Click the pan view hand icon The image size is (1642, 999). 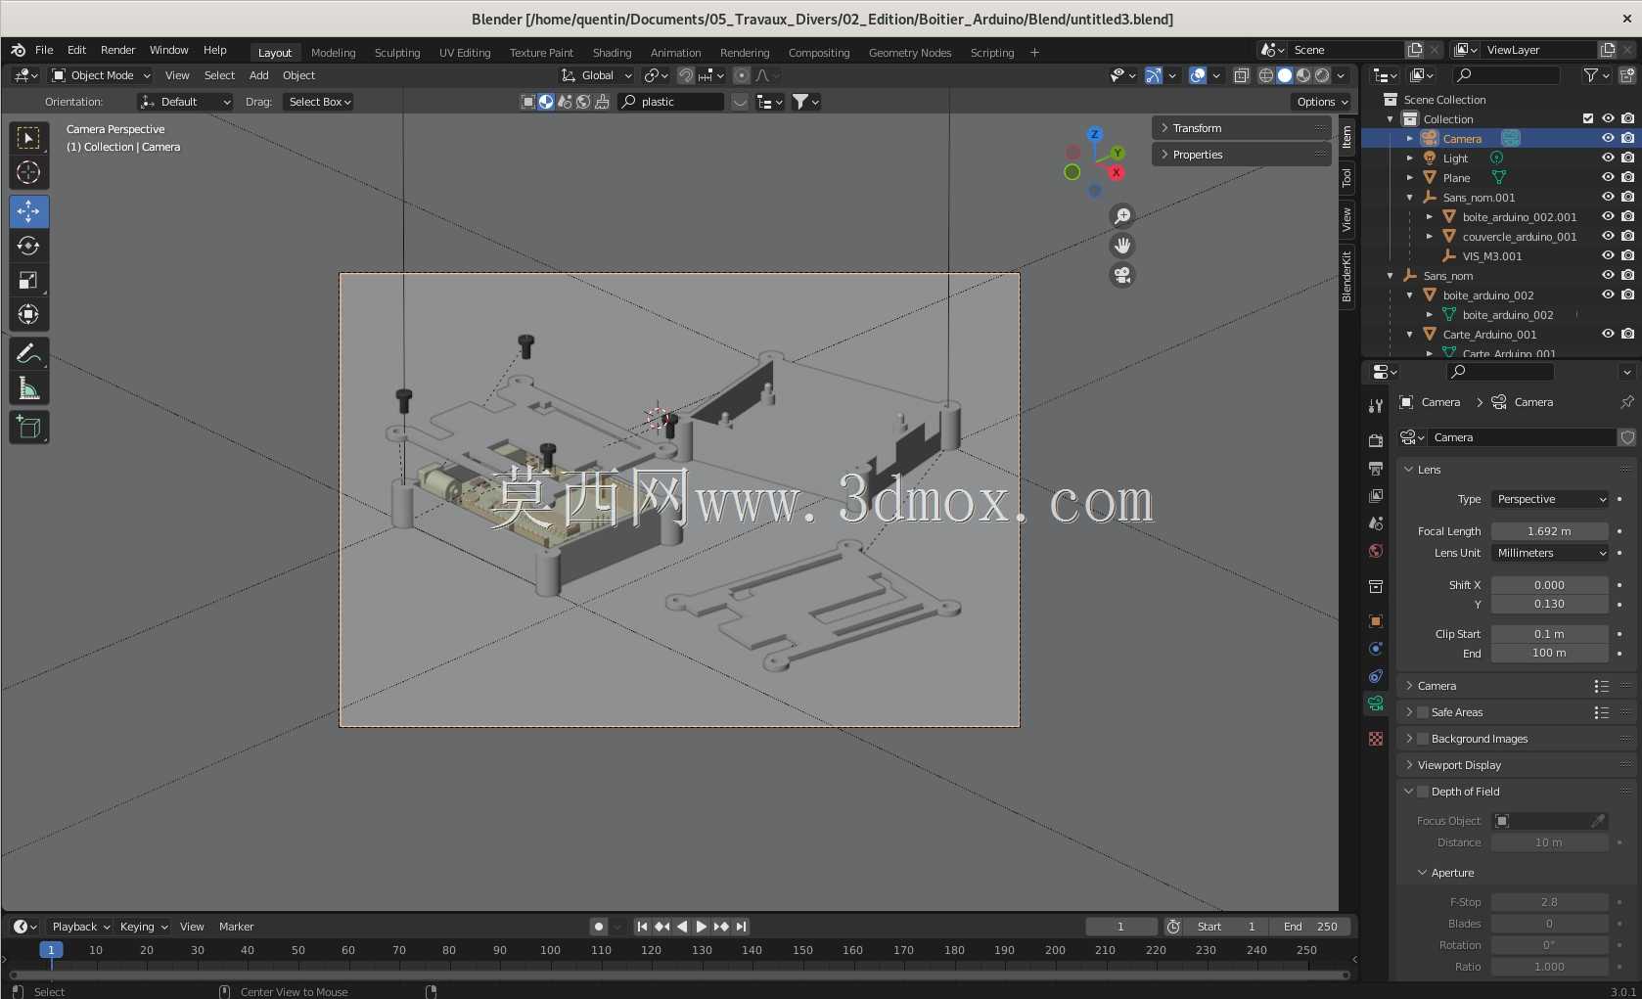tap(1122, 246)
